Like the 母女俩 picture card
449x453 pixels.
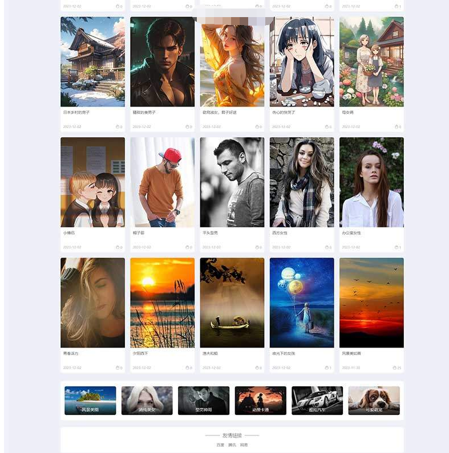[x=397, y=127]
